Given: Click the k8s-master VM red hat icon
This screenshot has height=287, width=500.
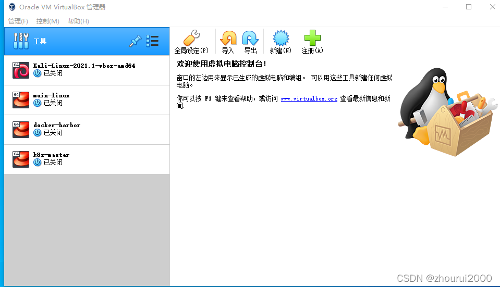Looking at the screenshot, I should click(21, 159).
